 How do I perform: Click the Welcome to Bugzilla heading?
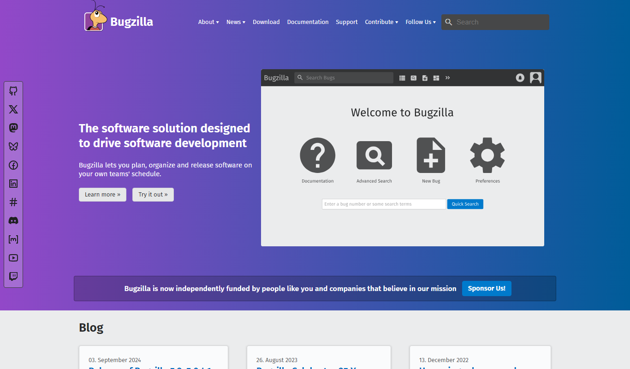402,113
